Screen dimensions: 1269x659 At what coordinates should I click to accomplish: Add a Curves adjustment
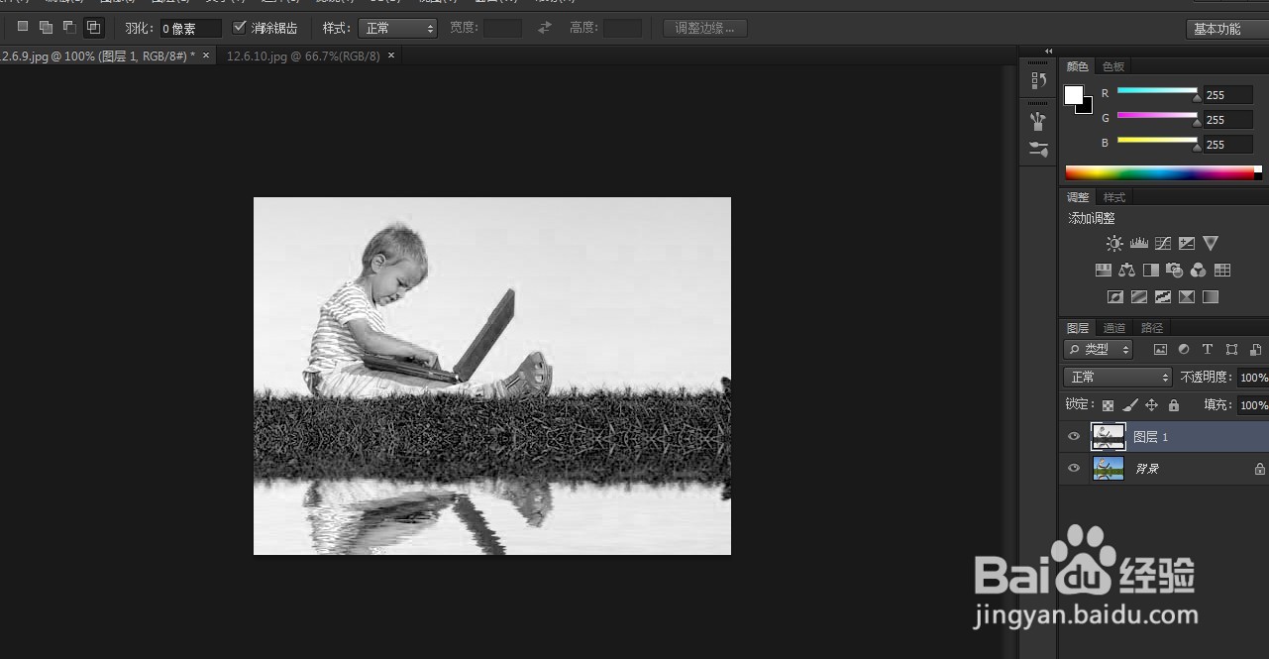coord(1163,243)
